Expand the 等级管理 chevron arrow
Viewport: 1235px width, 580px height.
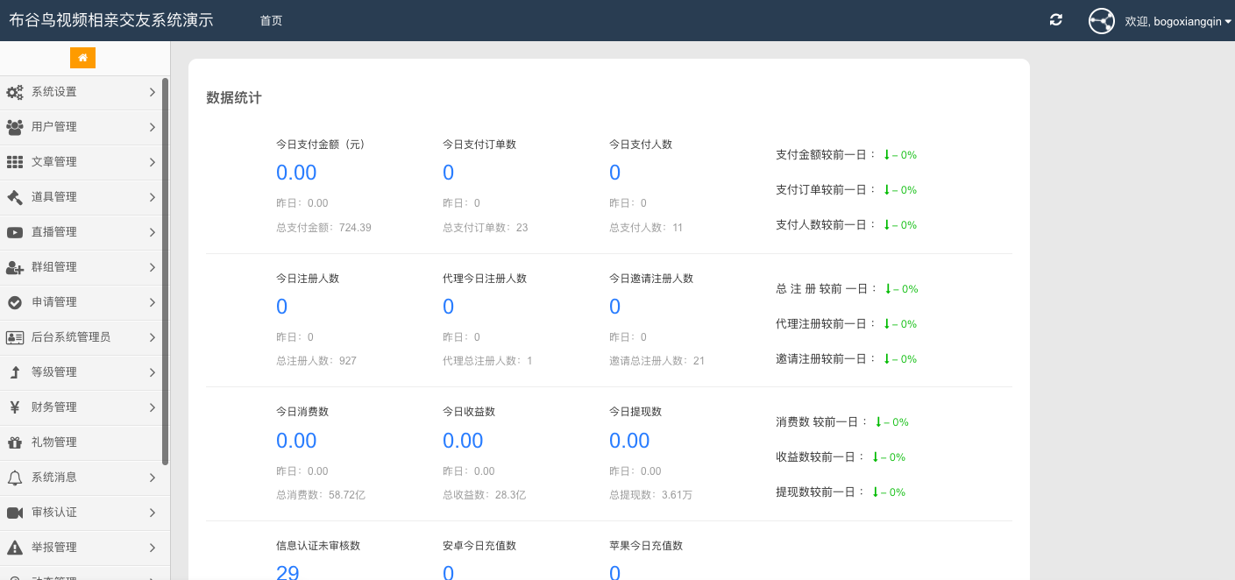tap(152, 372)
